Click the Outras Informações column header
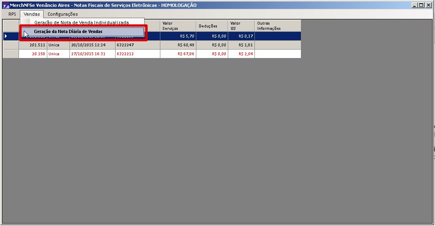Screen dimensions: 435x226 tap(277, 26)
